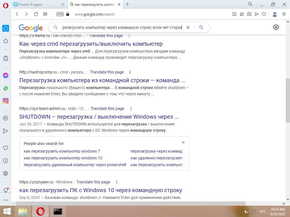Open sidebar Settings gear
The width and height of the screenshot is (290, 217).
click(x=6, y=173)
